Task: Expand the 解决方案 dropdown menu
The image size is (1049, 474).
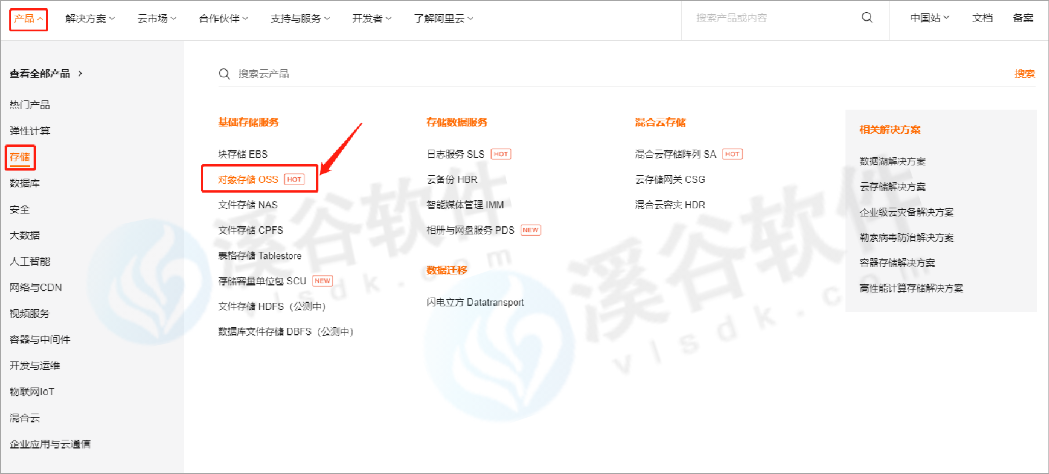Action: 90,19
